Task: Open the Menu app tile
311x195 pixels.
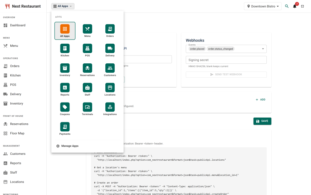Action: (x=87, y=31)
